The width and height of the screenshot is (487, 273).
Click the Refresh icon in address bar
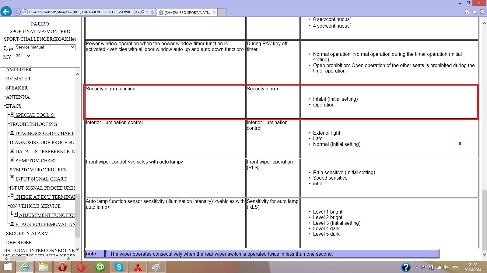pyautogui.click(x=152, y=12)
